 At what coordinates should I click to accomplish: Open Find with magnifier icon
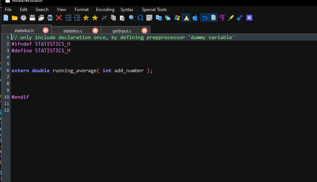131,18
